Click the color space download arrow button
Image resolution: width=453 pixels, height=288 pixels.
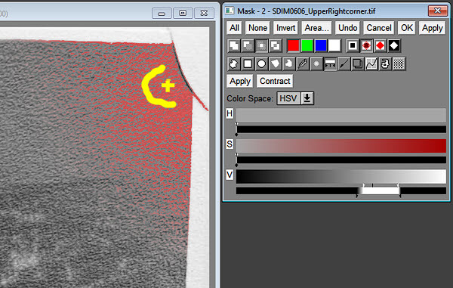coord(307,98)
